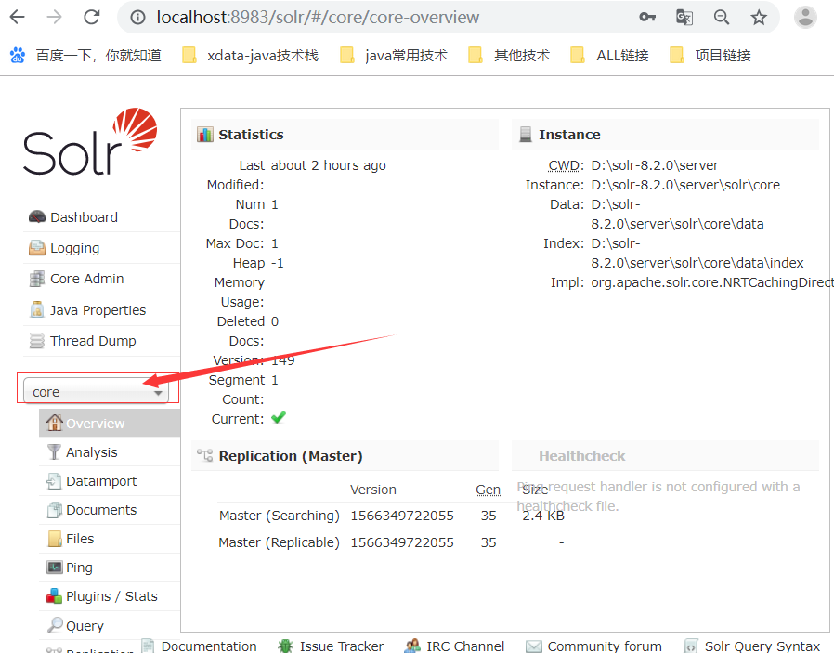
Task: Open Plugins / Stats page
Action: click(x=110, y=596)
